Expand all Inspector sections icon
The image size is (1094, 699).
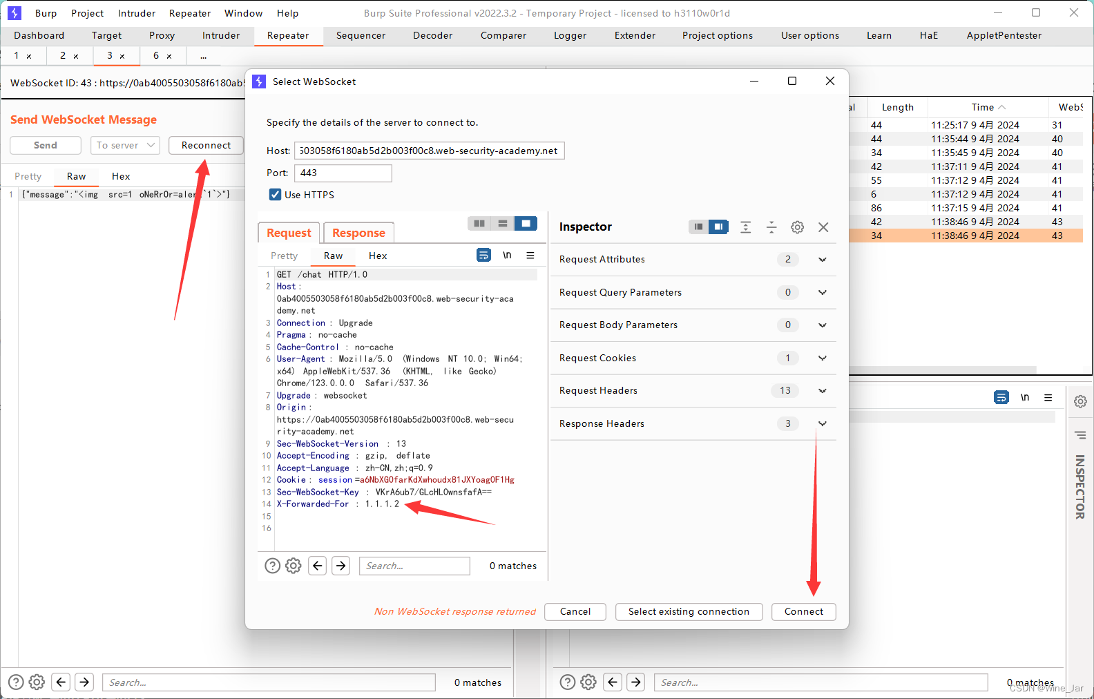[746, 227]
